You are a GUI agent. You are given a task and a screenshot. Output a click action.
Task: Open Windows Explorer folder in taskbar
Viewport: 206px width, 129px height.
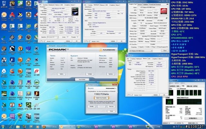18,127
